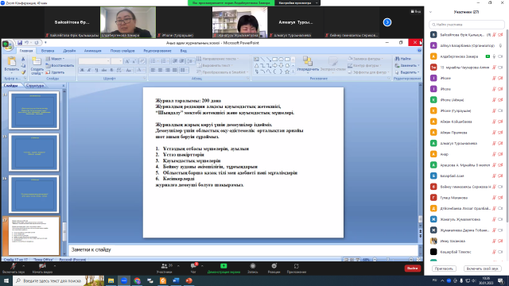
Task: Switch to the Вставка ribbon tab
Action: (48, 51)
